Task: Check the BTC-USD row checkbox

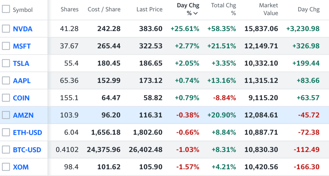Action: (6, 150)
